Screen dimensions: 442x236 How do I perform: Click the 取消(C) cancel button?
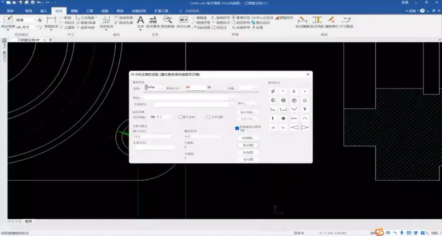(x=248, y=153)
